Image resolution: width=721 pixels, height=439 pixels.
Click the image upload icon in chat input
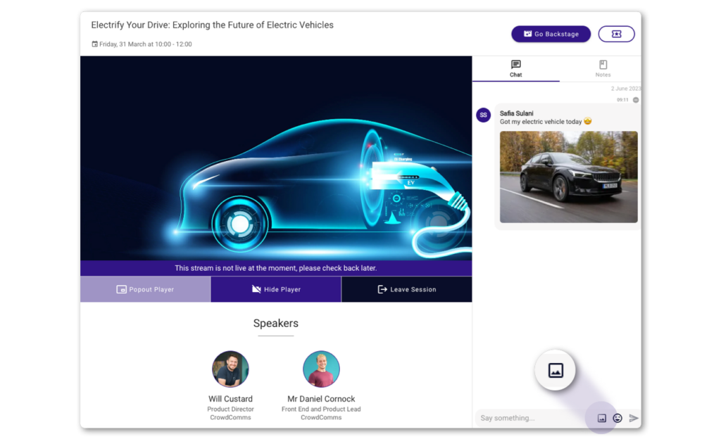coord(601,418)
